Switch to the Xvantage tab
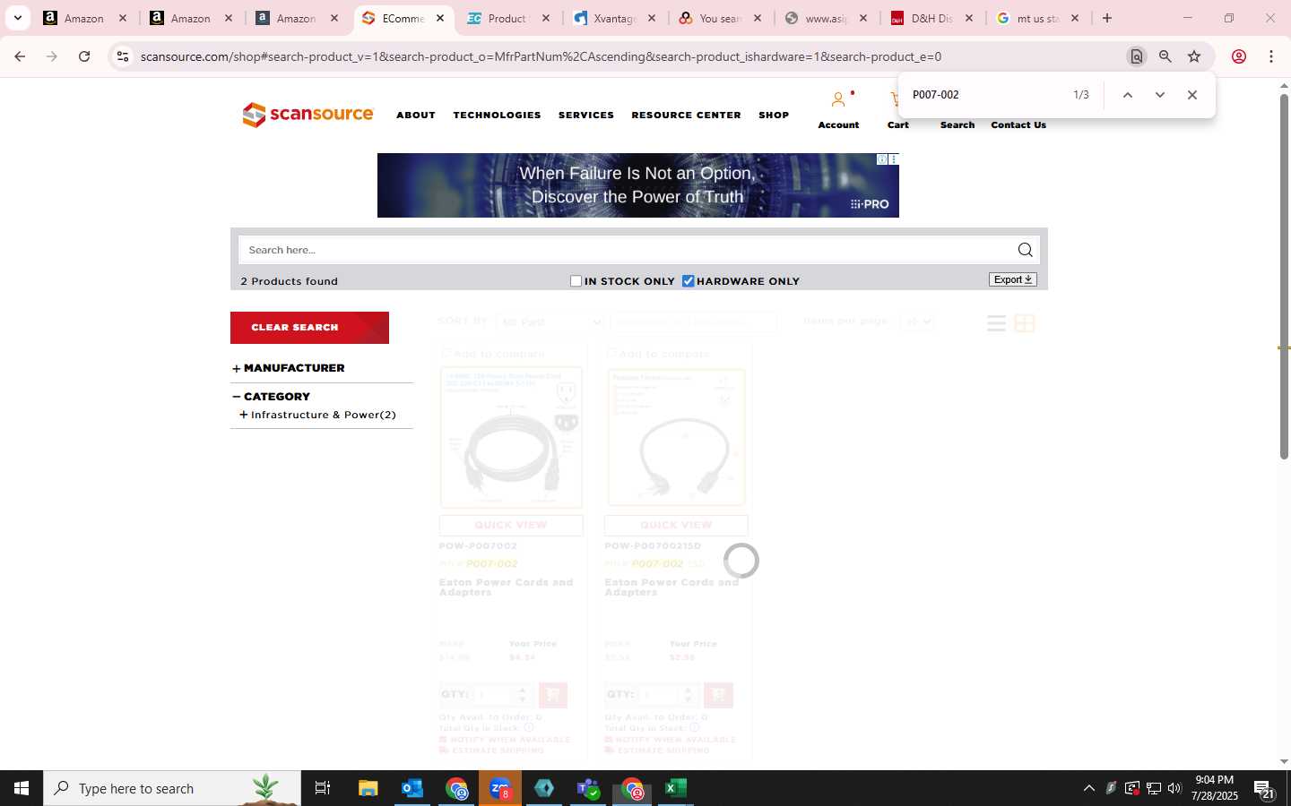The image size is (1291, 806). tap(615, 18)
